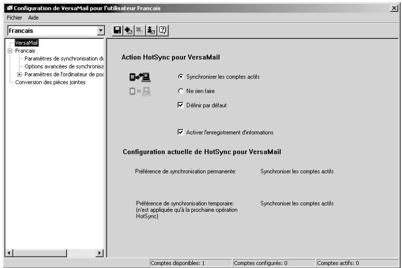Select the Francais tree item
The image size is (402, 268).
click(25, 51)
